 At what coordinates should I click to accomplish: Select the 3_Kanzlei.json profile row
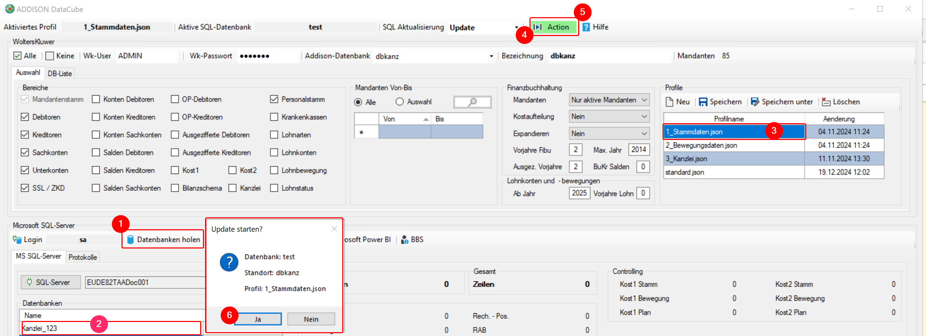pyautogui.click(x=773, y=159)
